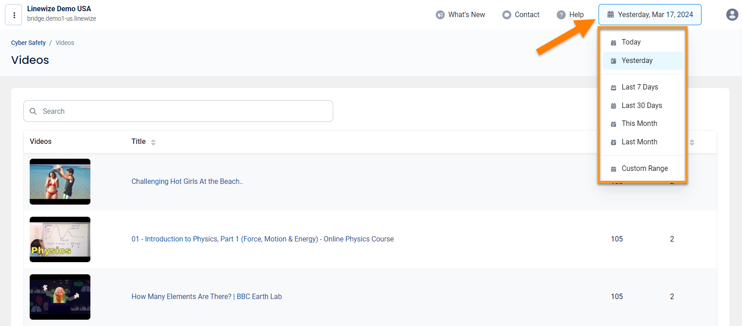The image size is (742, 326).
Task: Open the three-dot sidebar menu button
Action: point(14,15)
